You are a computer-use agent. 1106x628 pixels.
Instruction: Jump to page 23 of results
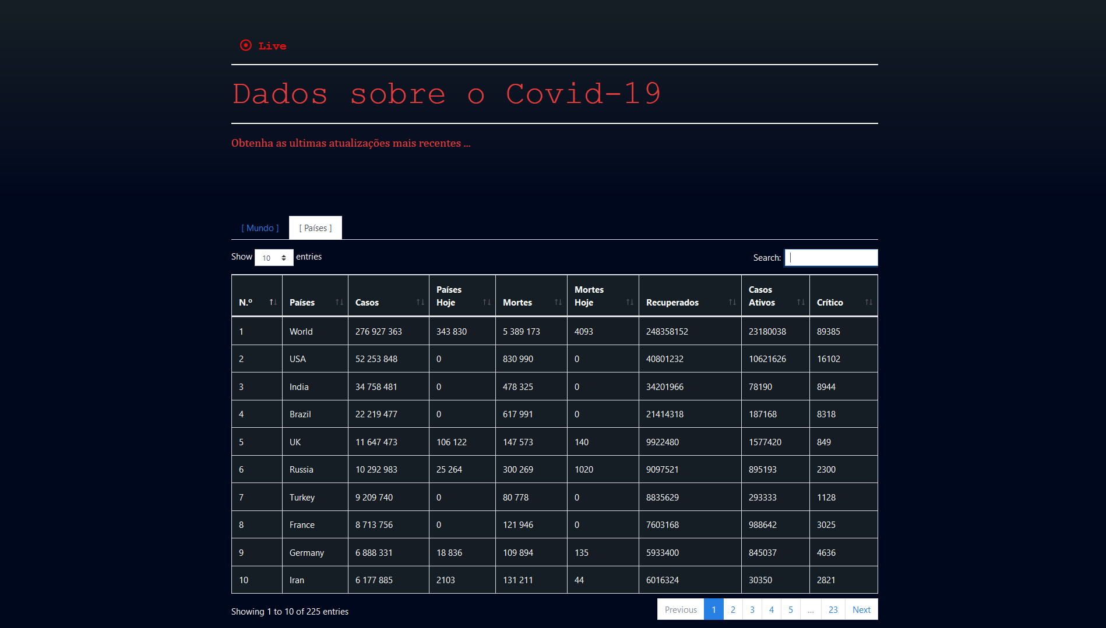pos(833,609)
